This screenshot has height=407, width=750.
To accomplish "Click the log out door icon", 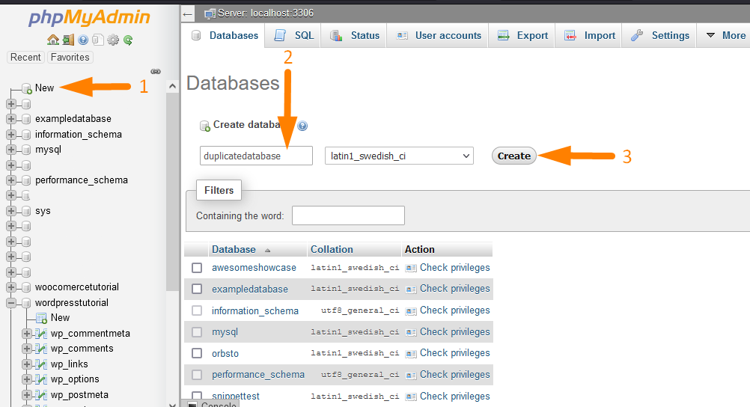I will pos(68,40).
